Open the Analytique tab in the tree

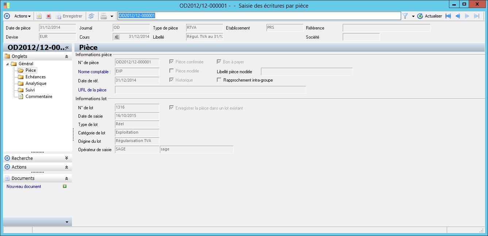pos(36,83)
